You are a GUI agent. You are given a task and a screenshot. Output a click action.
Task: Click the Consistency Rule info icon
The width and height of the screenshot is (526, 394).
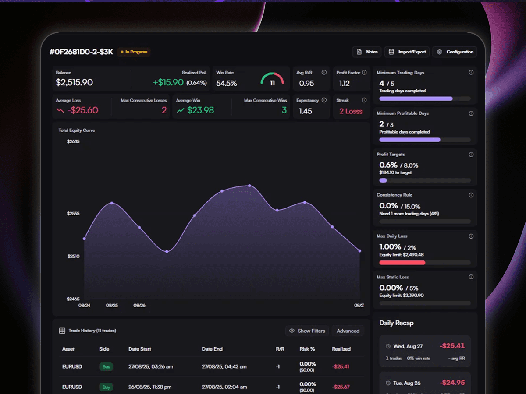pos(471,195)
